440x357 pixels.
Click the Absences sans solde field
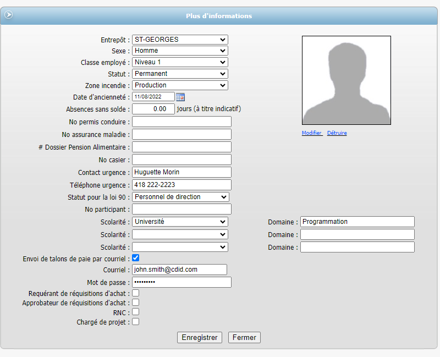(x=153, y=109)
